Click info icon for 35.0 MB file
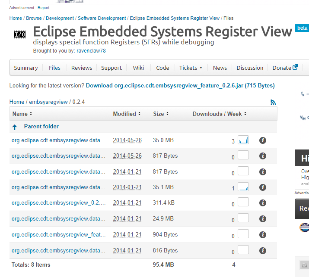 (262, 140)
